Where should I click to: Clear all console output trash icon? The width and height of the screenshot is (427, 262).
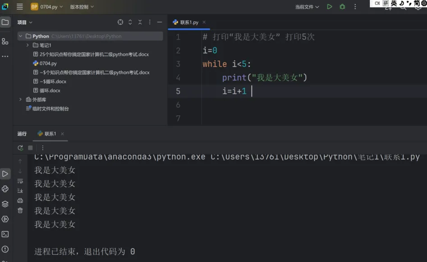point(20,211)
